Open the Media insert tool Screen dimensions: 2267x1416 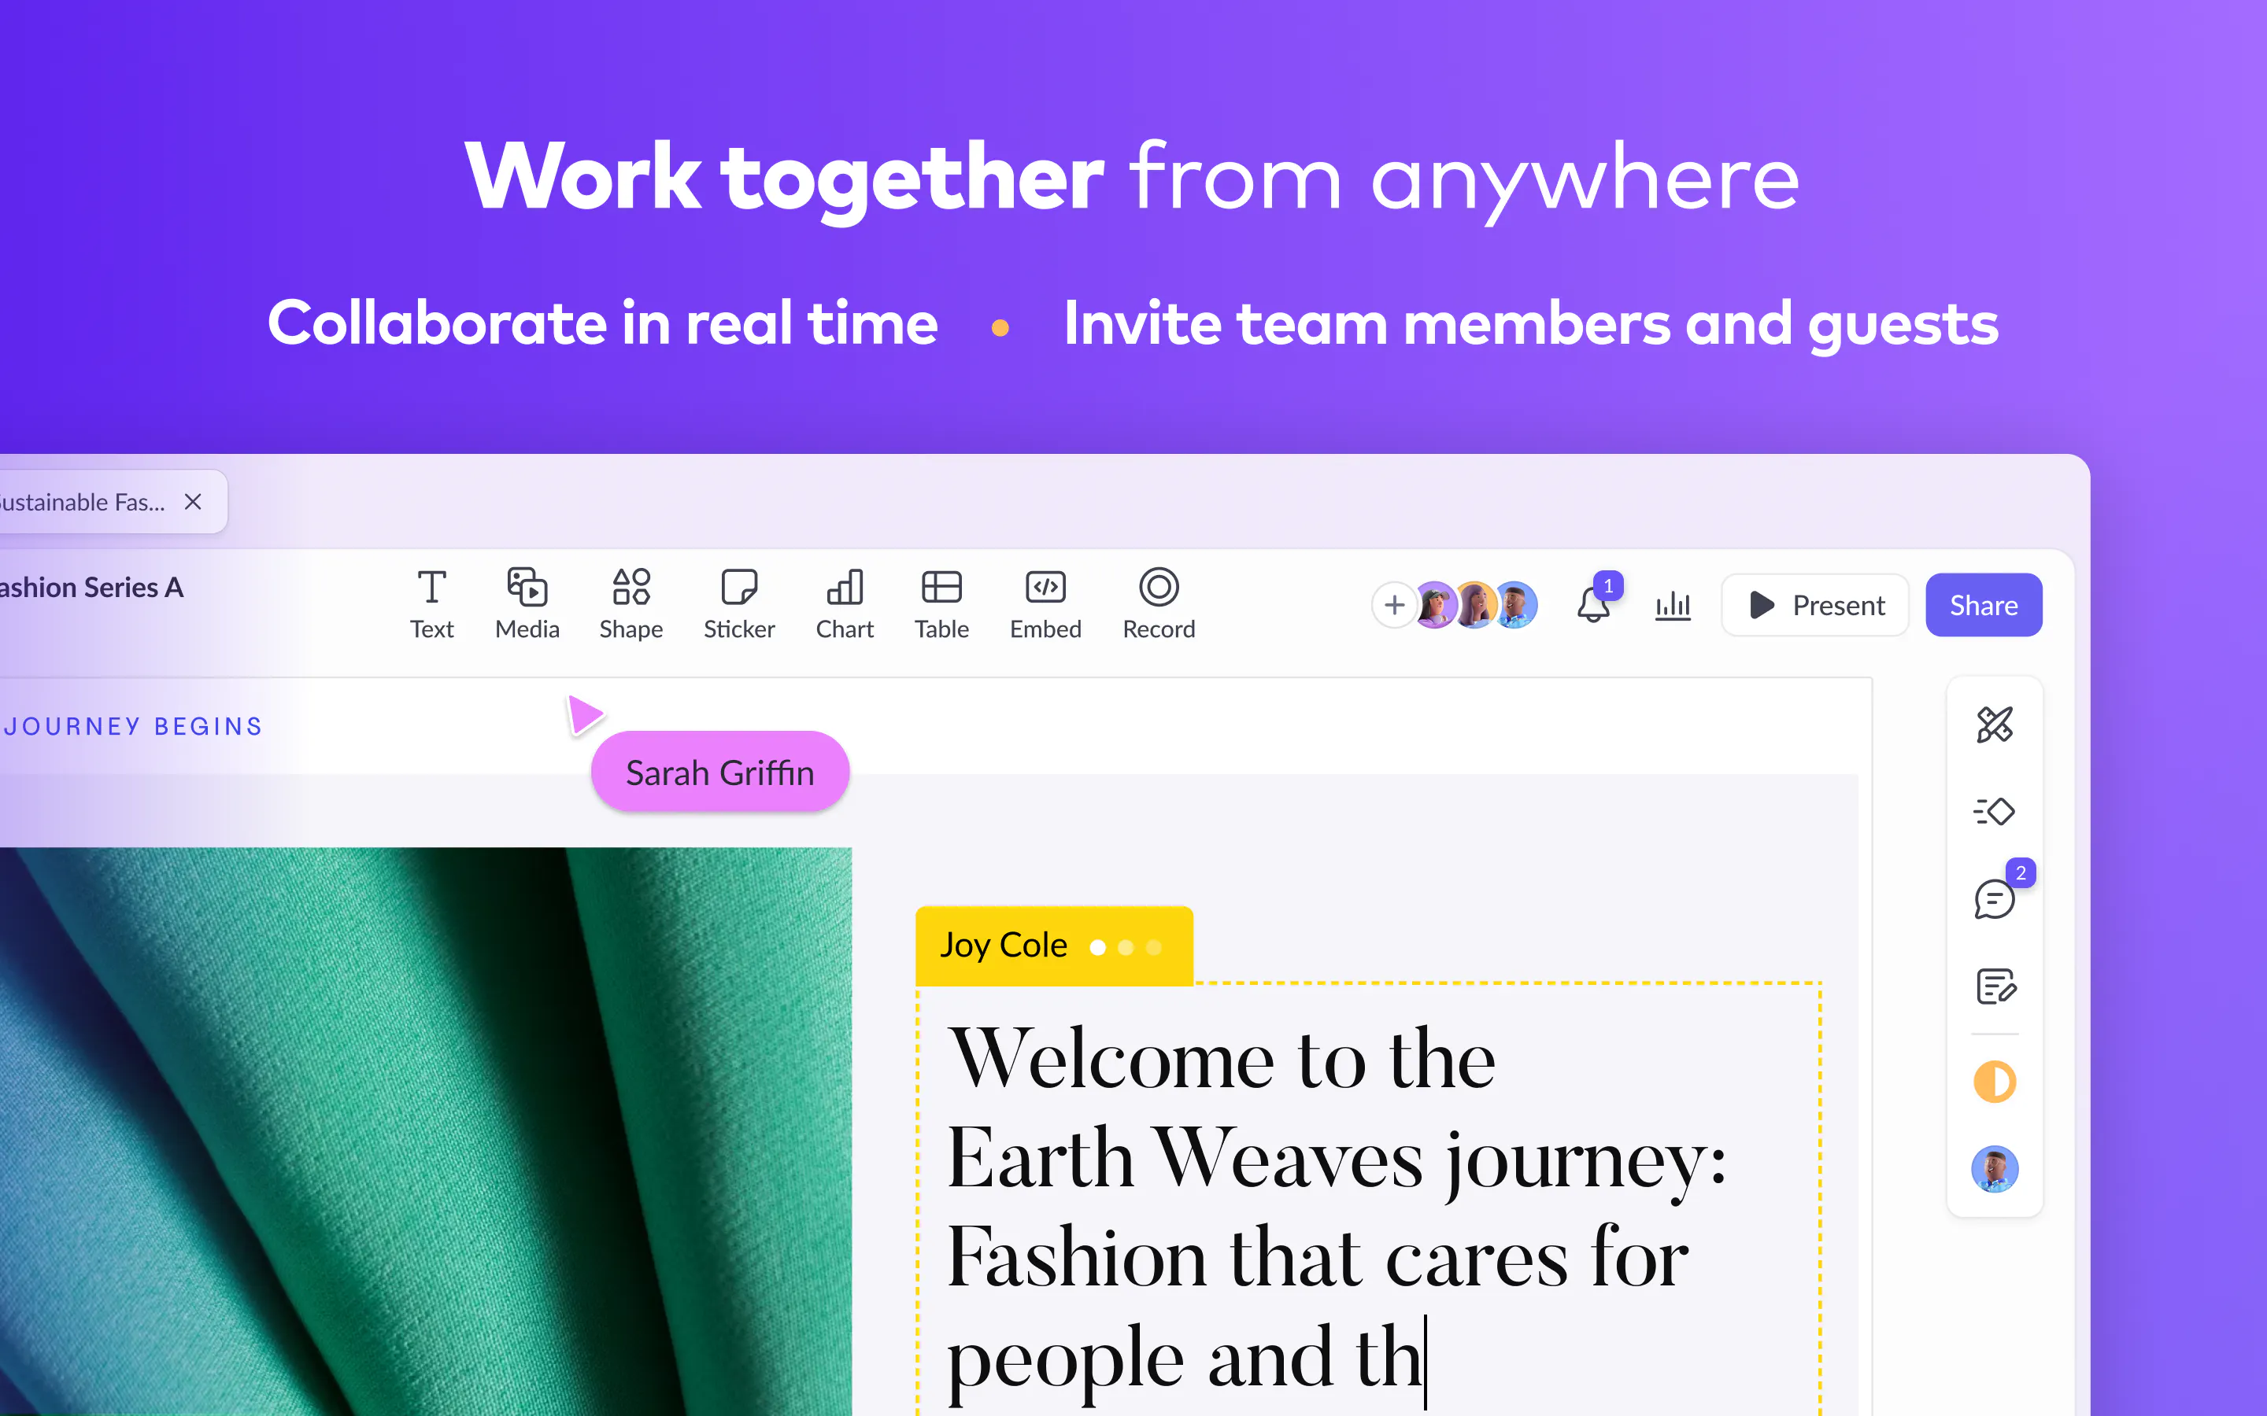click(526, 603)
